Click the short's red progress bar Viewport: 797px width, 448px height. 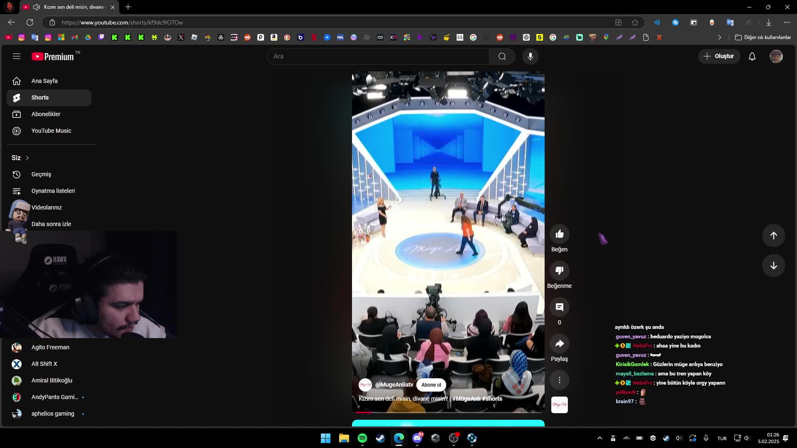coord(364,412)
